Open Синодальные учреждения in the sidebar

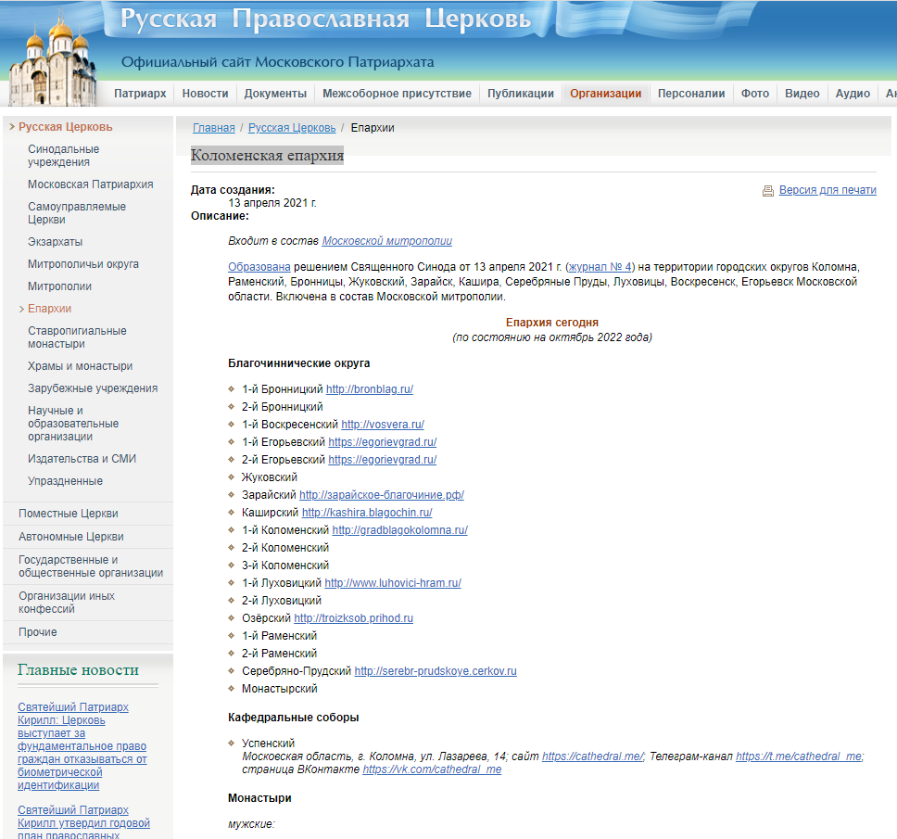point(64,156)
